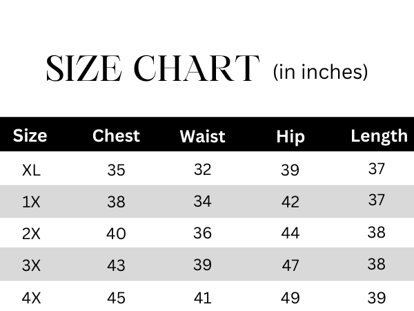Viewport: 414px width, 311px height.
Task: Click the 4X size row label
Action: tap(32, 298)
